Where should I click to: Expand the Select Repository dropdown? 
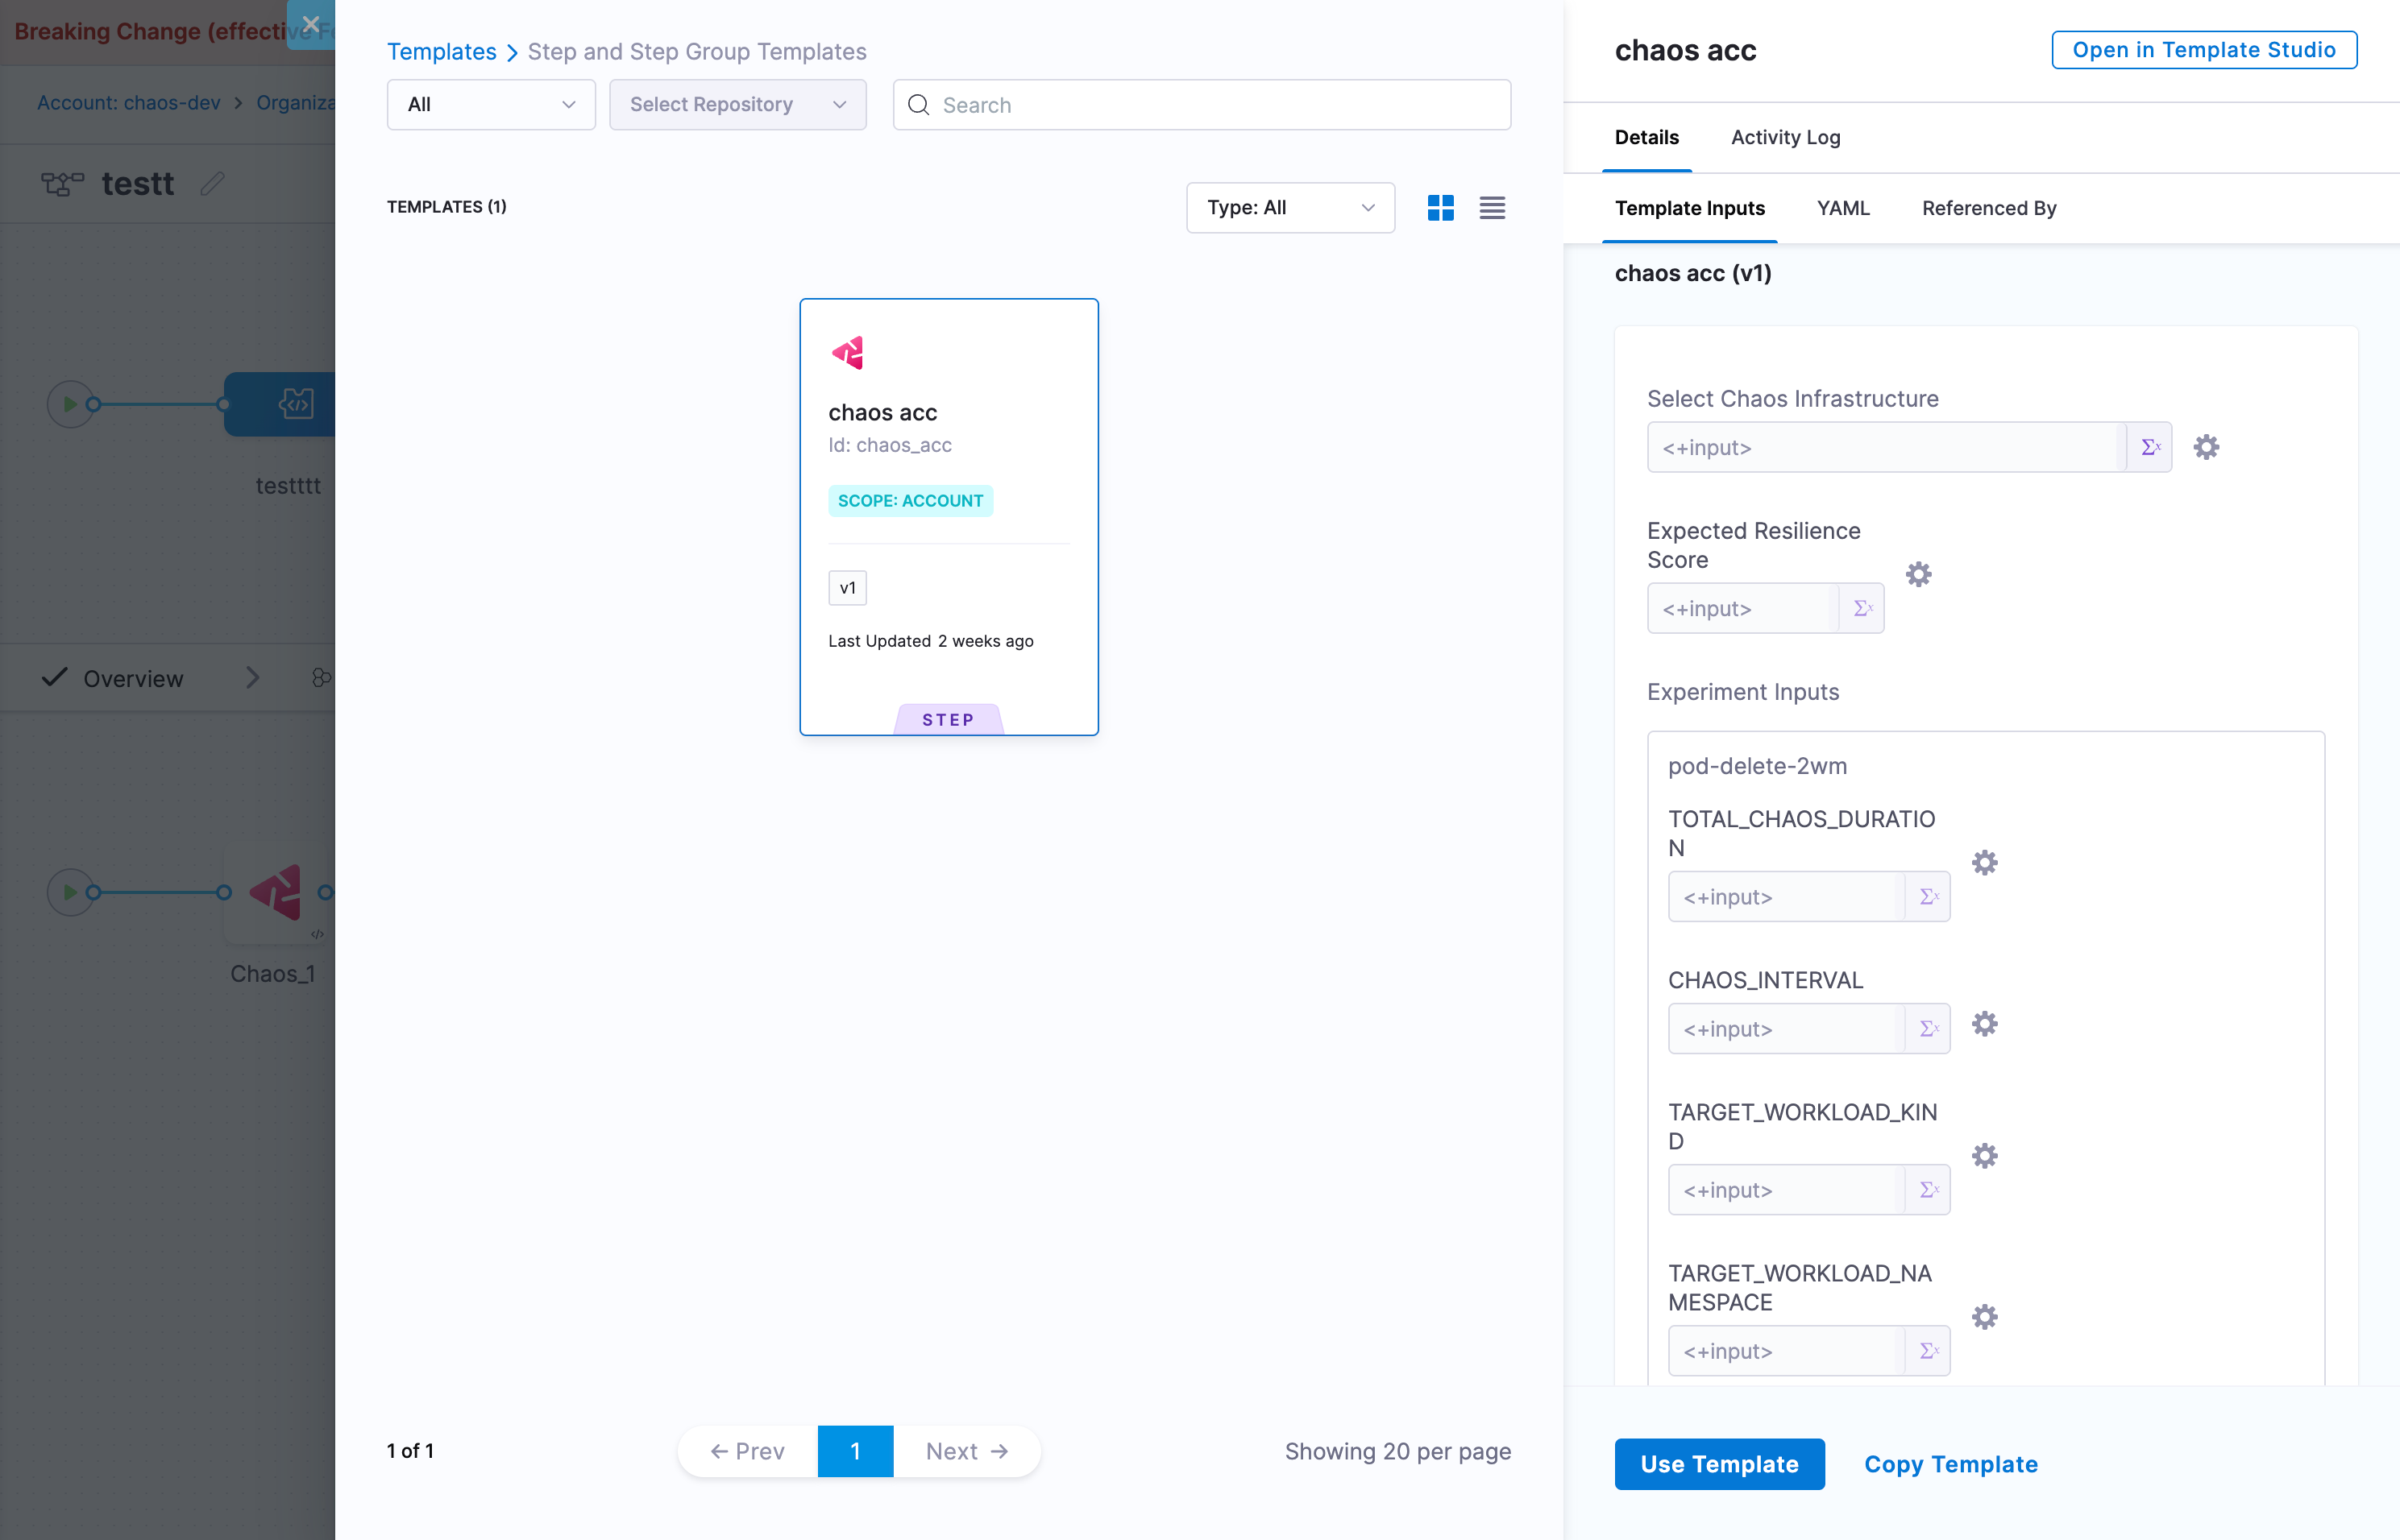pyautogui.click(x=737, y=105)
